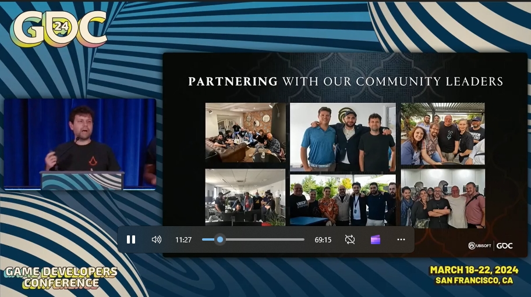Toggle repeat playback off icon
The width and height of the screenshot is (531, 297).
click(349, 239)
